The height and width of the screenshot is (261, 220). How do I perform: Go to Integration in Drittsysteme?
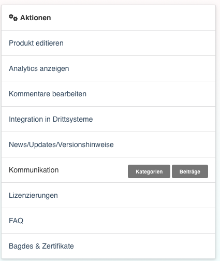[51, 119]
